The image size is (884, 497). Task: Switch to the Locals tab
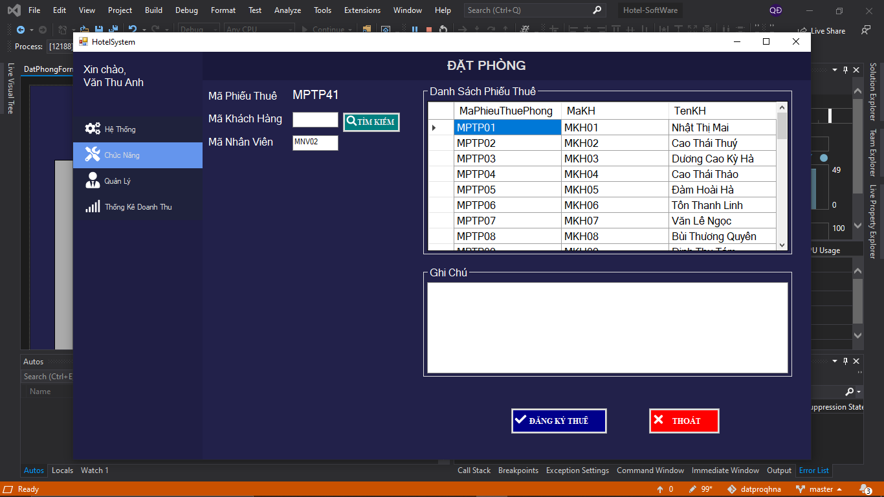tap(62, 470)
